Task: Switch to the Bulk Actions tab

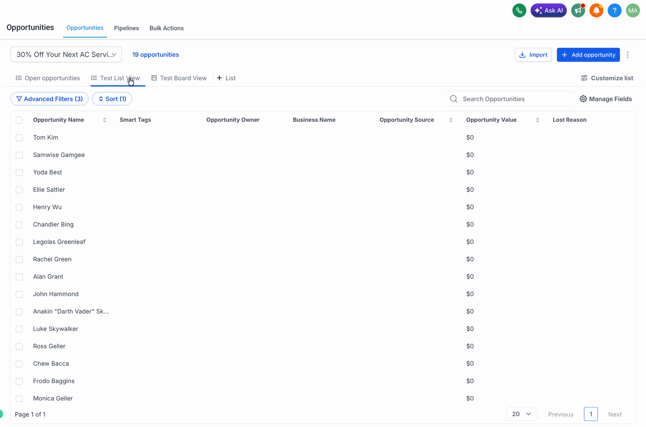Action: click(x=167, y=28)
